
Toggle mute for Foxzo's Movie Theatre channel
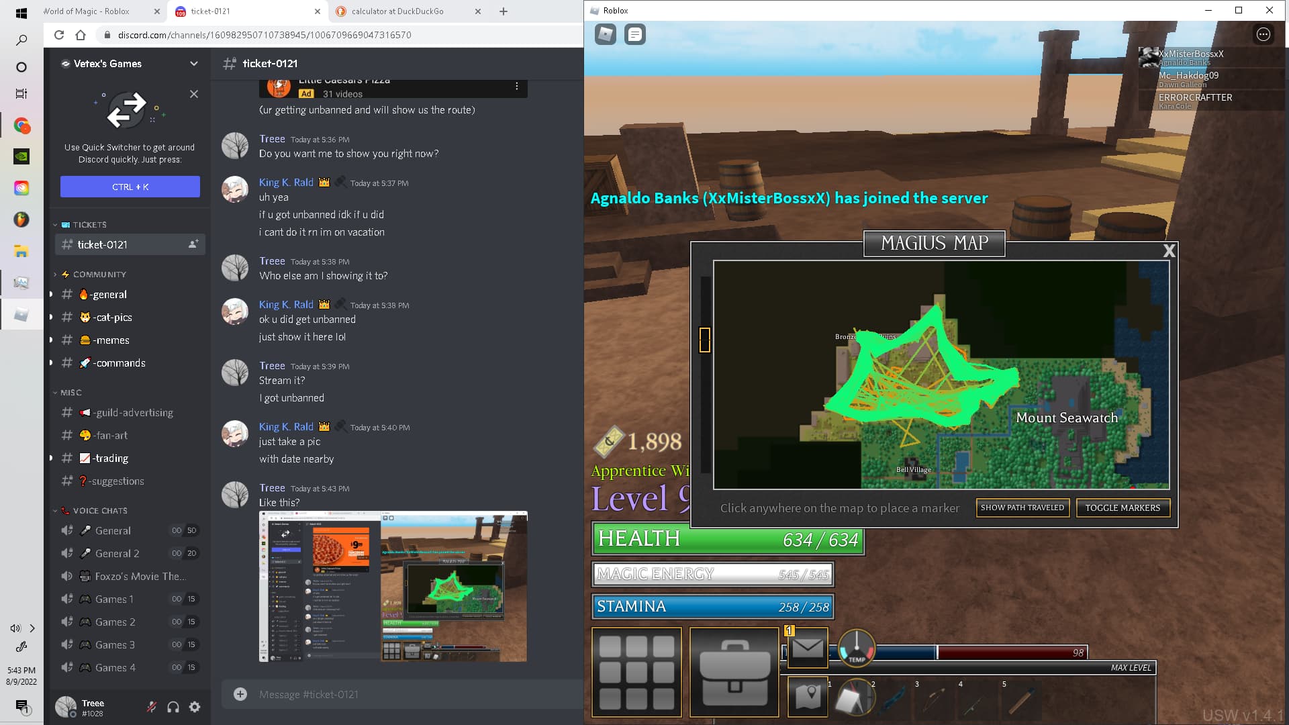67,575
